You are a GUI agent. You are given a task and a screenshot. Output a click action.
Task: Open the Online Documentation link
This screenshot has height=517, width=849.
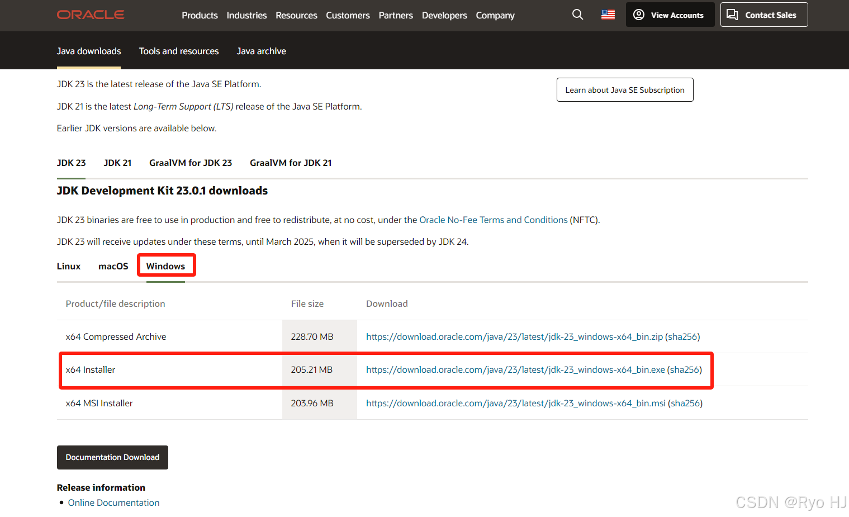(x=113, y=502)
